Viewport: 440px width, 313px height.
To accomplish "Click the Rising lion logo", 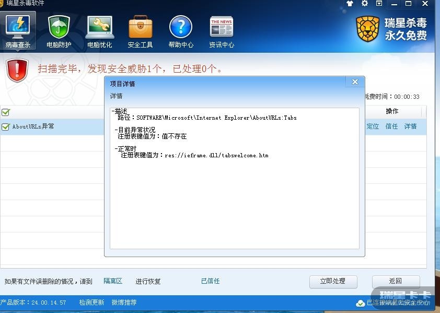I will pos(367,29).
